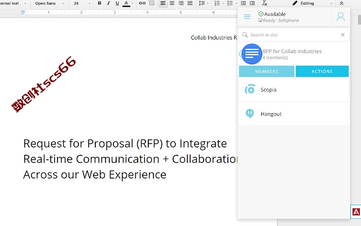Justify the text
This screenshot has width=361, height=226.
coord(190,3)
